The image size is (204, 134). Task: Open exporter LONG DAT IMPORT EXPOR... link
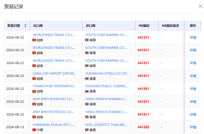tap(54, 73)
